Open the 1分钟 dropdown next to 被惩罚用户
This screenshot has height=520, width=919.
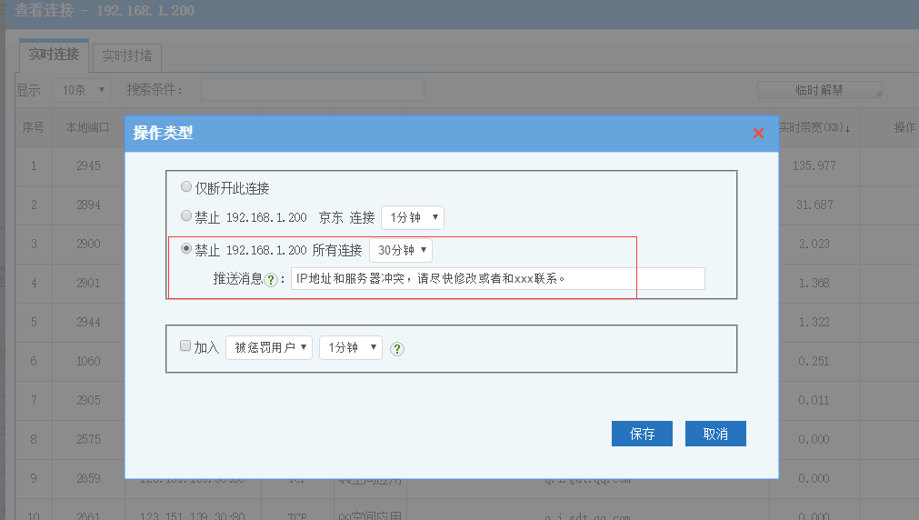[350, 347]
